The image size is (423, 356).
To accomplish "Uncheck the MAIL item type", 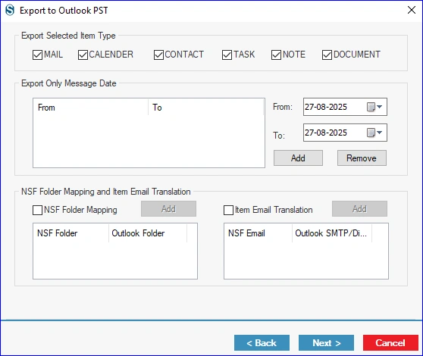I will pos(37,55).
